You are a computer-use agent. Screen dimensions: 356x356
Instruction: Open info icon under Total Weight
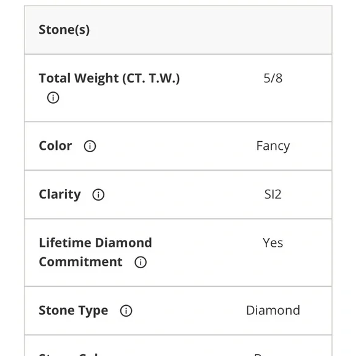click(53, 98)
